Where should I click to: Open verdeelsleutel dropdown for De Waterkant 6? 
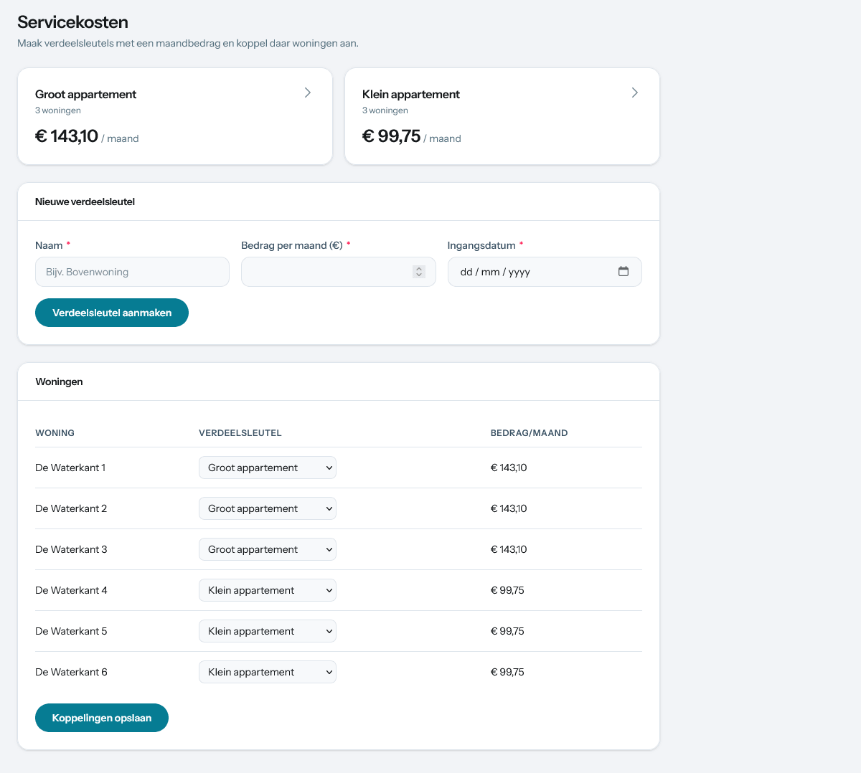[268, 672]
